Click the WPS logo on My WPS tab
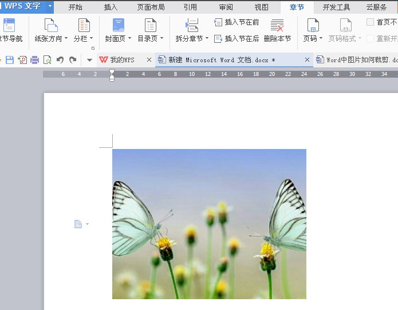 pos(103,60)
